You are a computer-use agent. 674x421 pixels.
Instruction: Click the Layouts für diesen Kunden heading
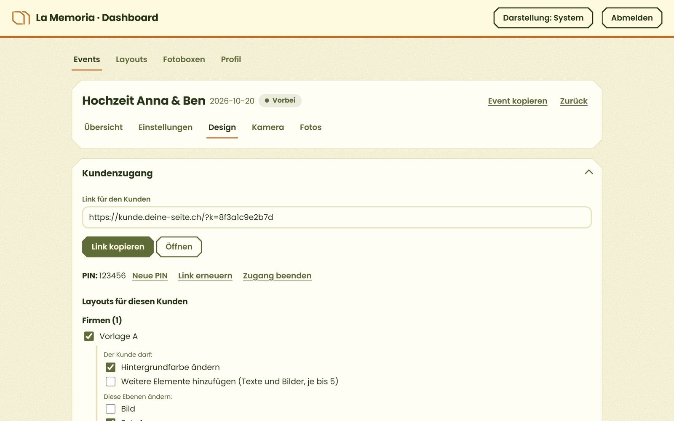click(135, 301)
